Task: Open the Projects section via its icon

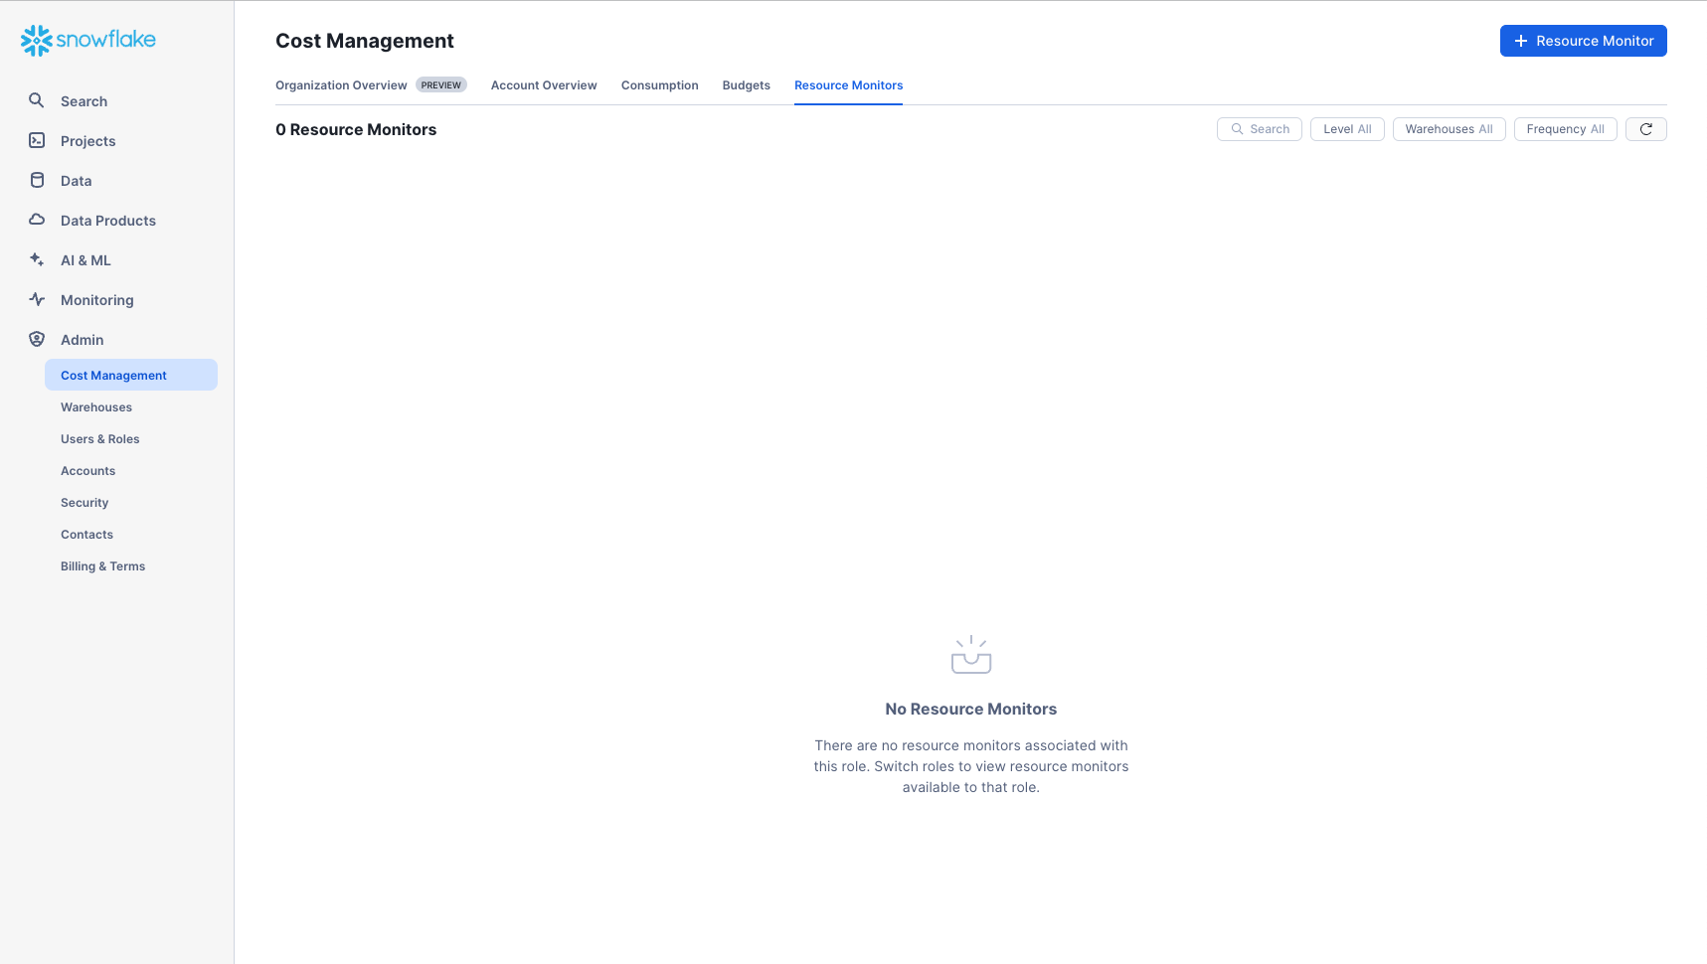Action: [36, 140]
